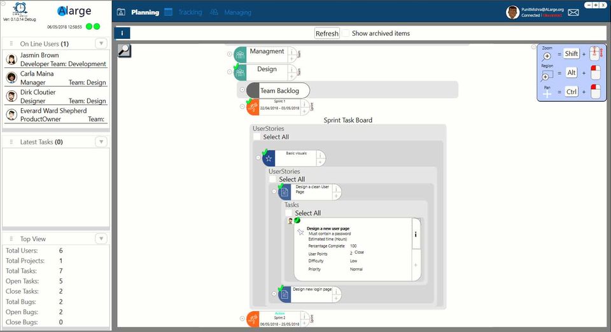The width and height of the screenshot is (611, 332).
Task: Click Punit Mishra's profile avatar
Action: click(513, 12)
